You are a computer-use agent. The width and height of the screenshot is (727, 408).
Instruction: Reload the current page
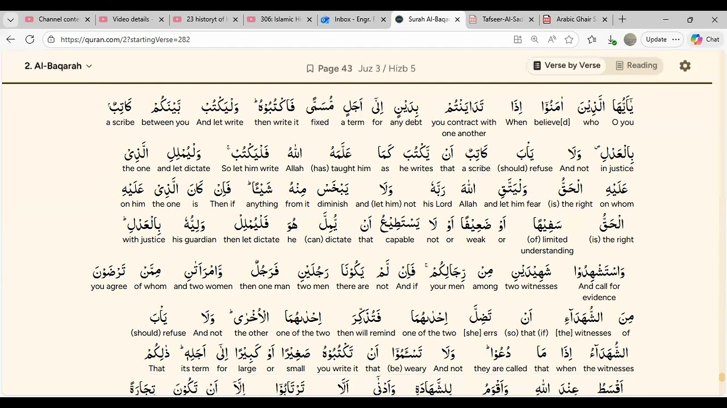tap(30, 40)
